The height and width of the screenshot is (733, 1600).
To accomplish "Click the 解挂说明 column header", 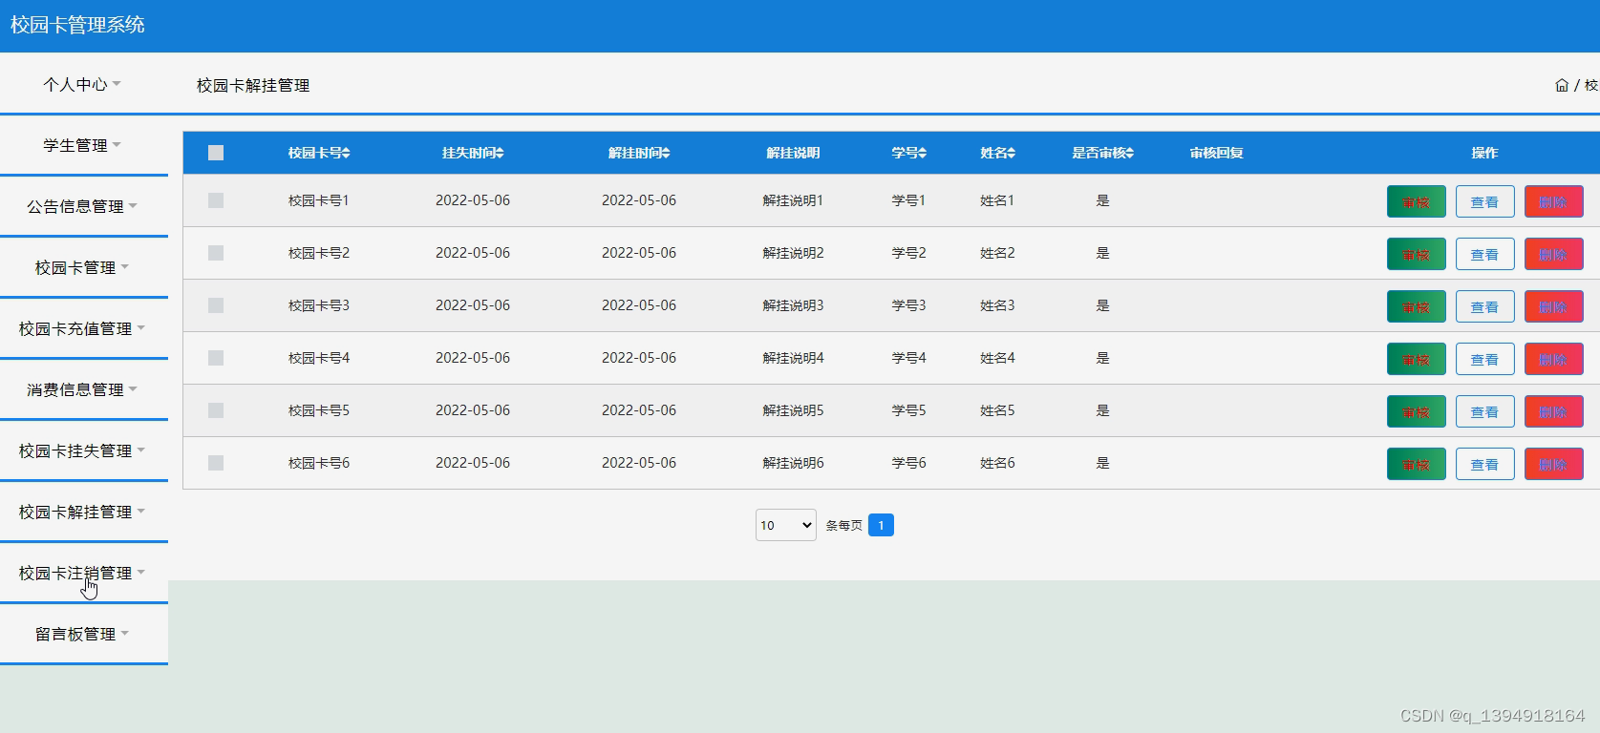I will (793, 153).
